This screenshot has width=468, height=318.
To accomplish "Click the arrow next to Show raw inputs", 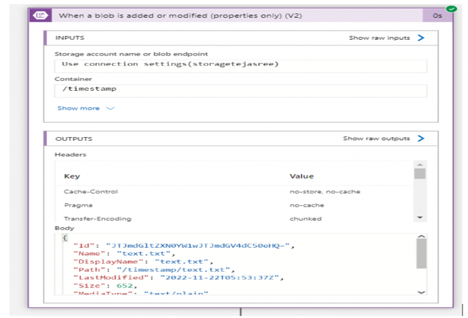I will click(421, 38).
